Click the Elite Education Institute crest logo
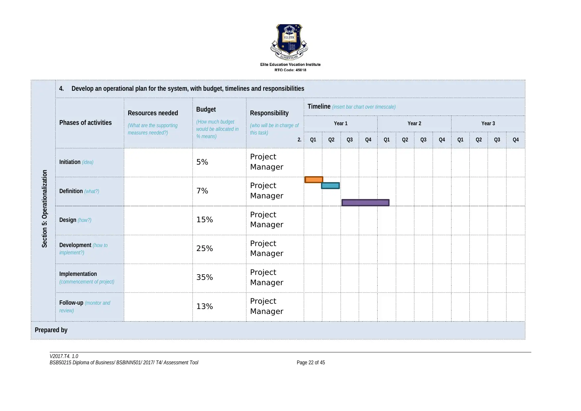The image size is (581, 411). [x=290, y=42]
